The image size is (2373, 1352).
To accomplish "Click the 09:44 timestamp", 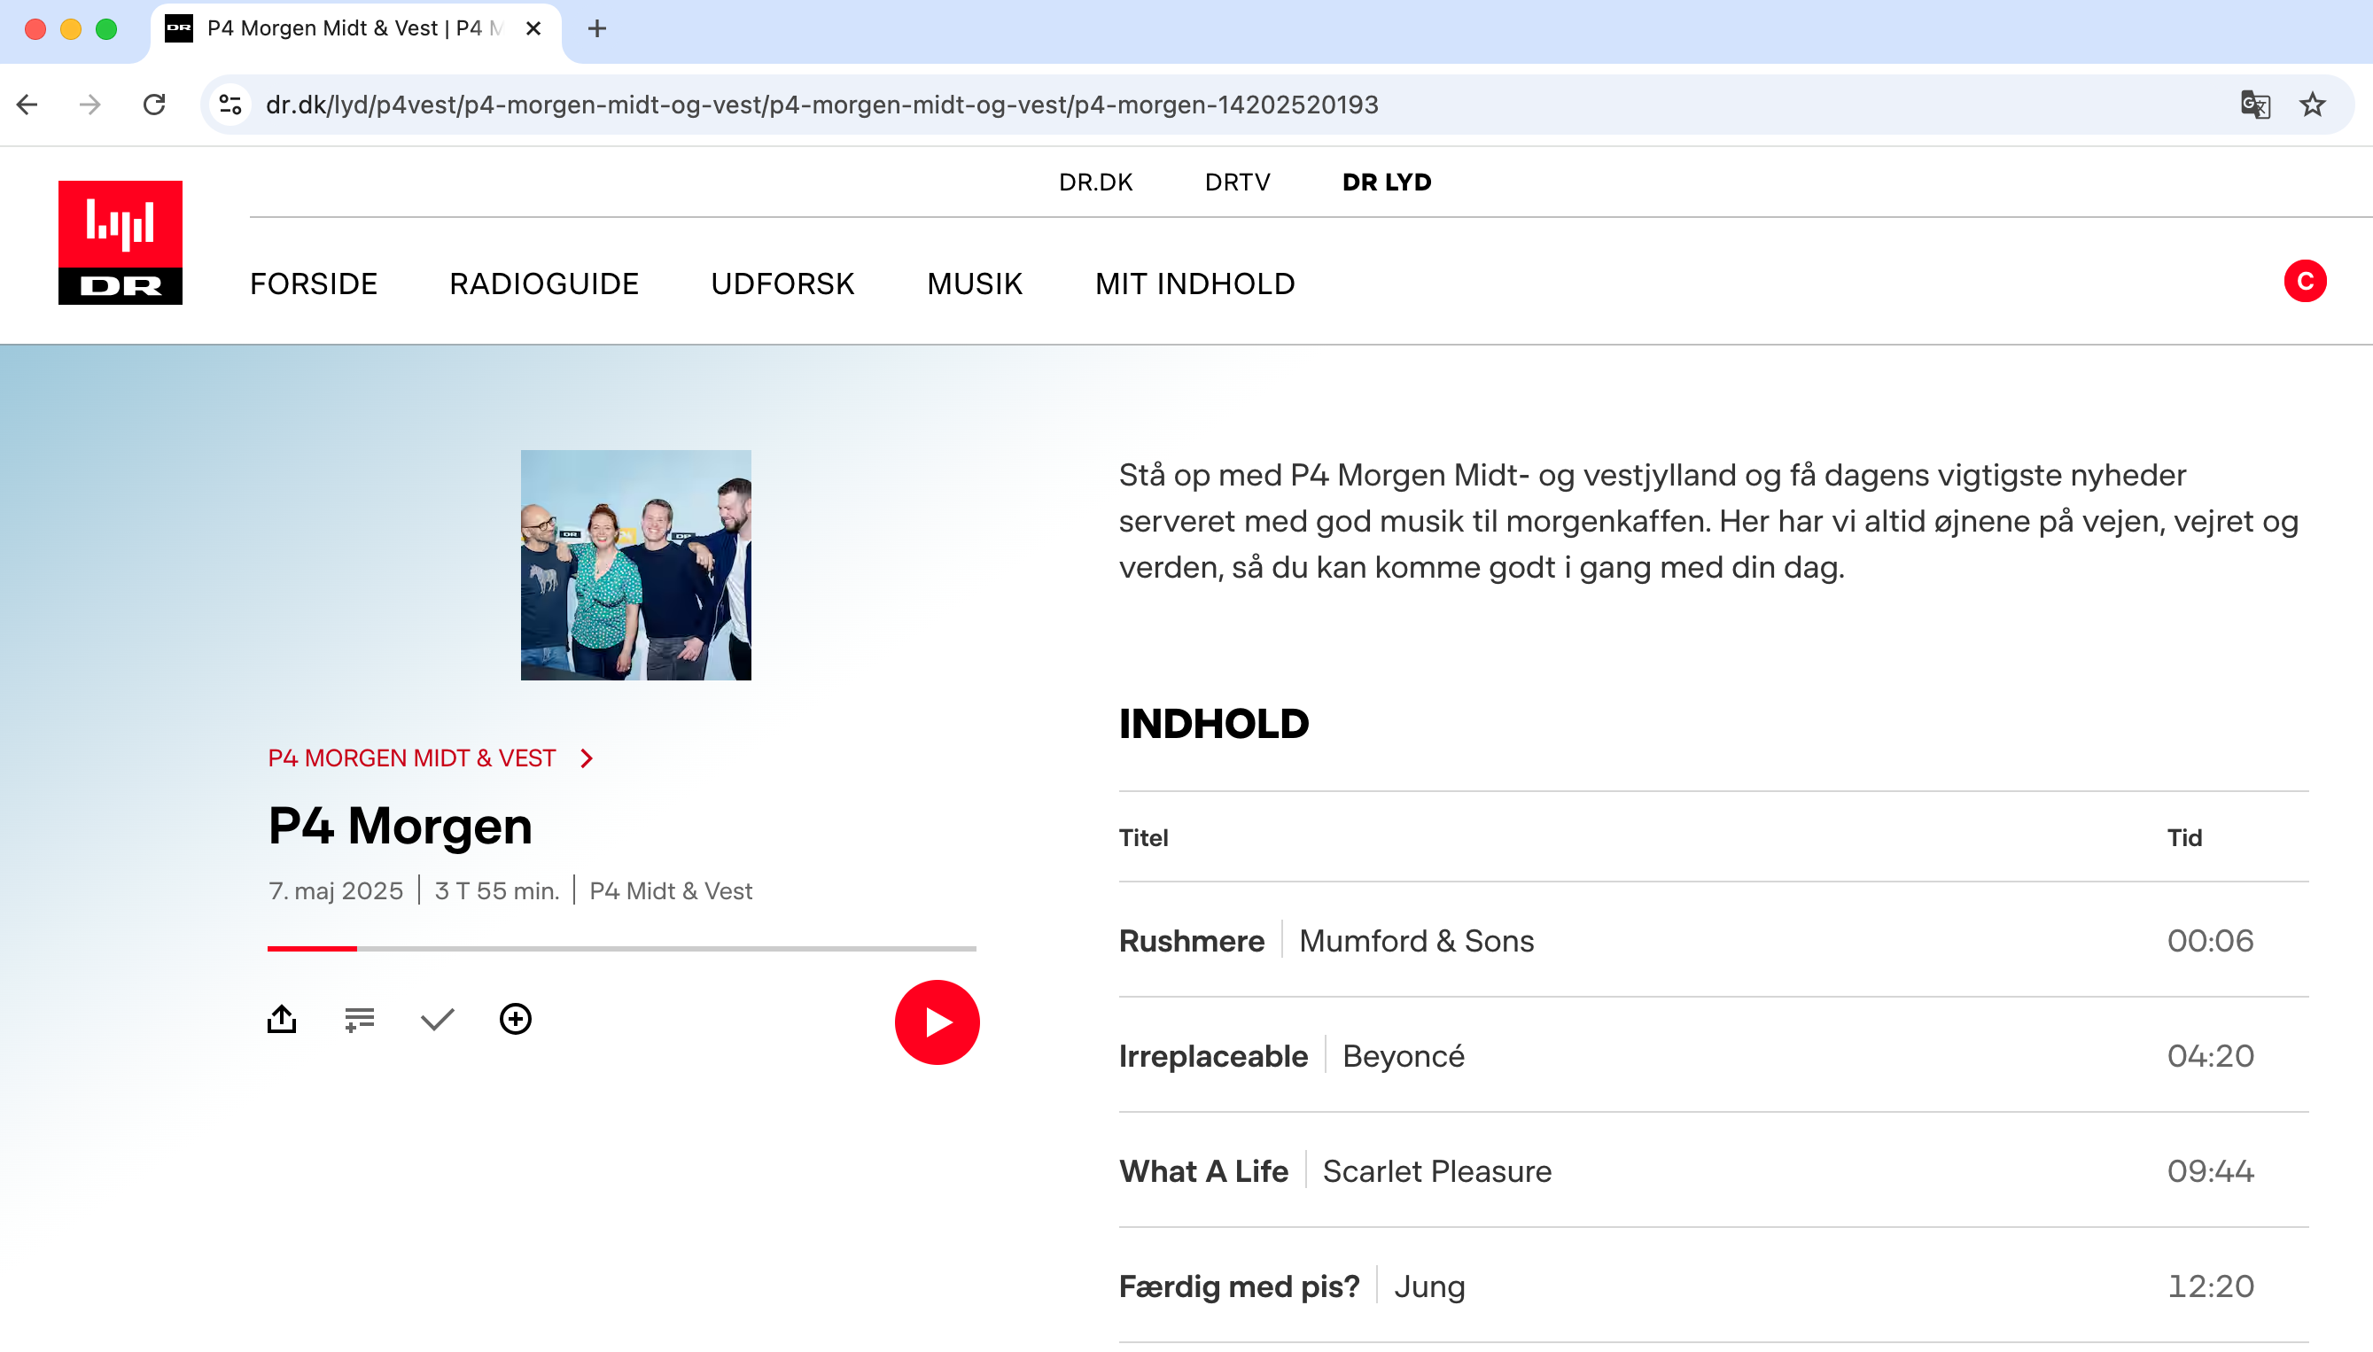I will pos(2211,1171).
